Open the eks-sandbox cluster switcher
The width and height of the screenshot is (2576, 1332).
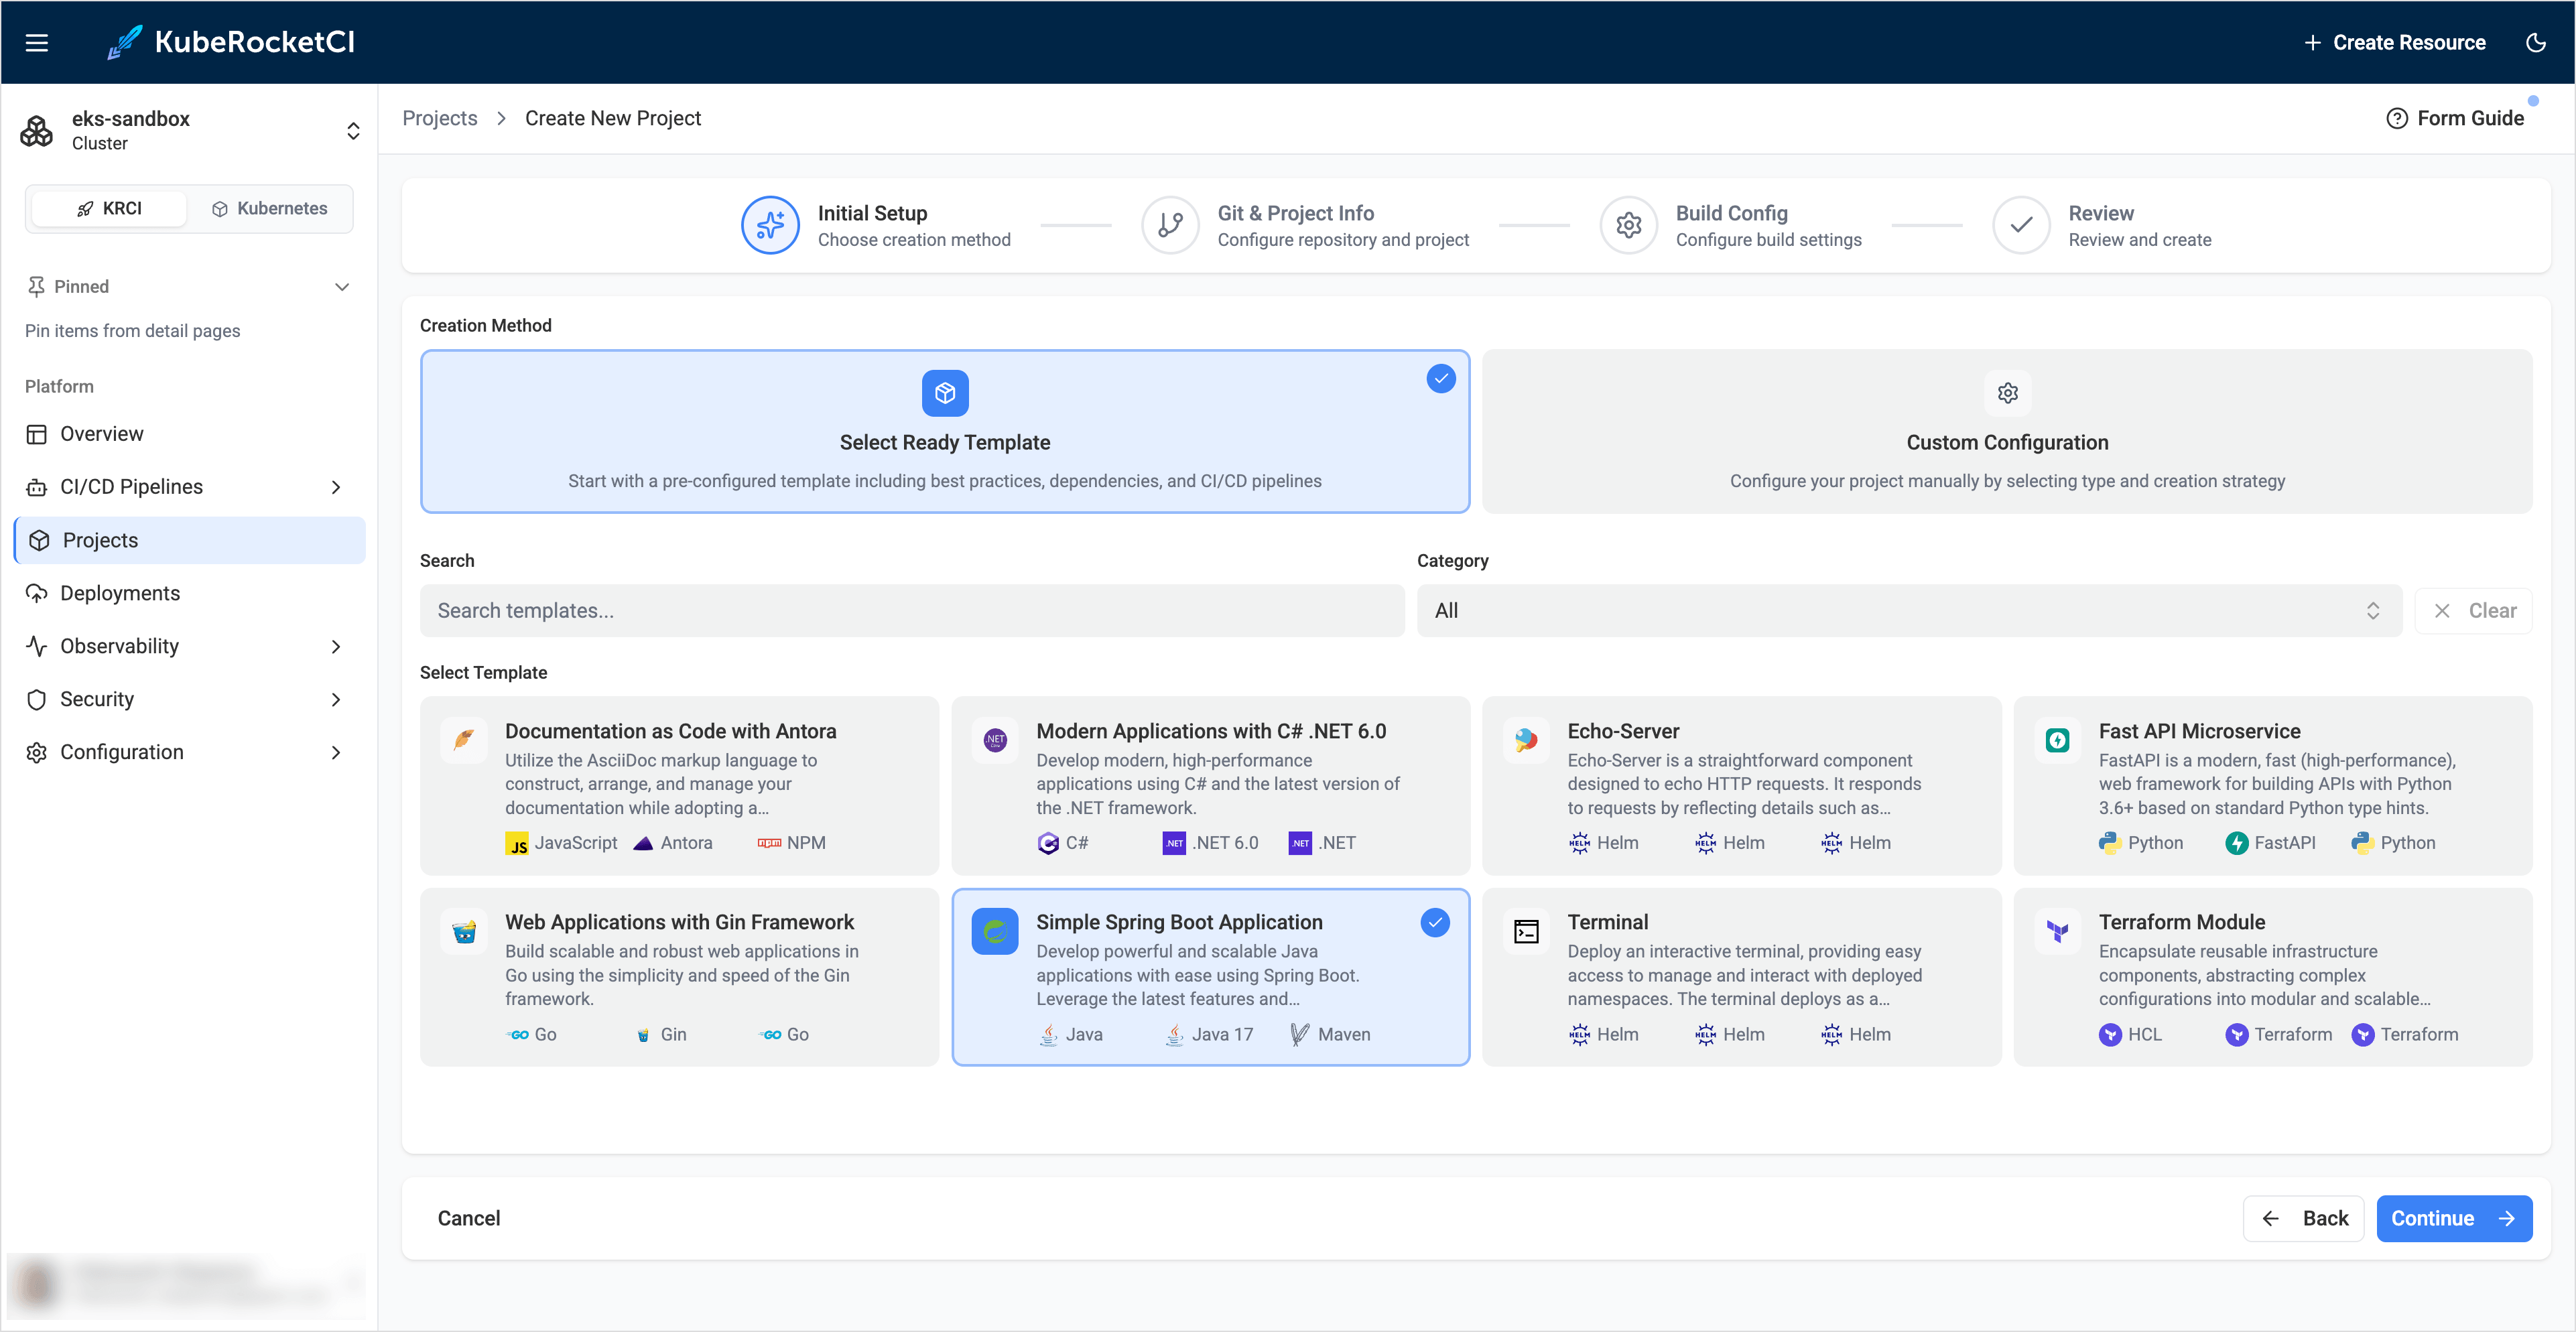point(353,131)
